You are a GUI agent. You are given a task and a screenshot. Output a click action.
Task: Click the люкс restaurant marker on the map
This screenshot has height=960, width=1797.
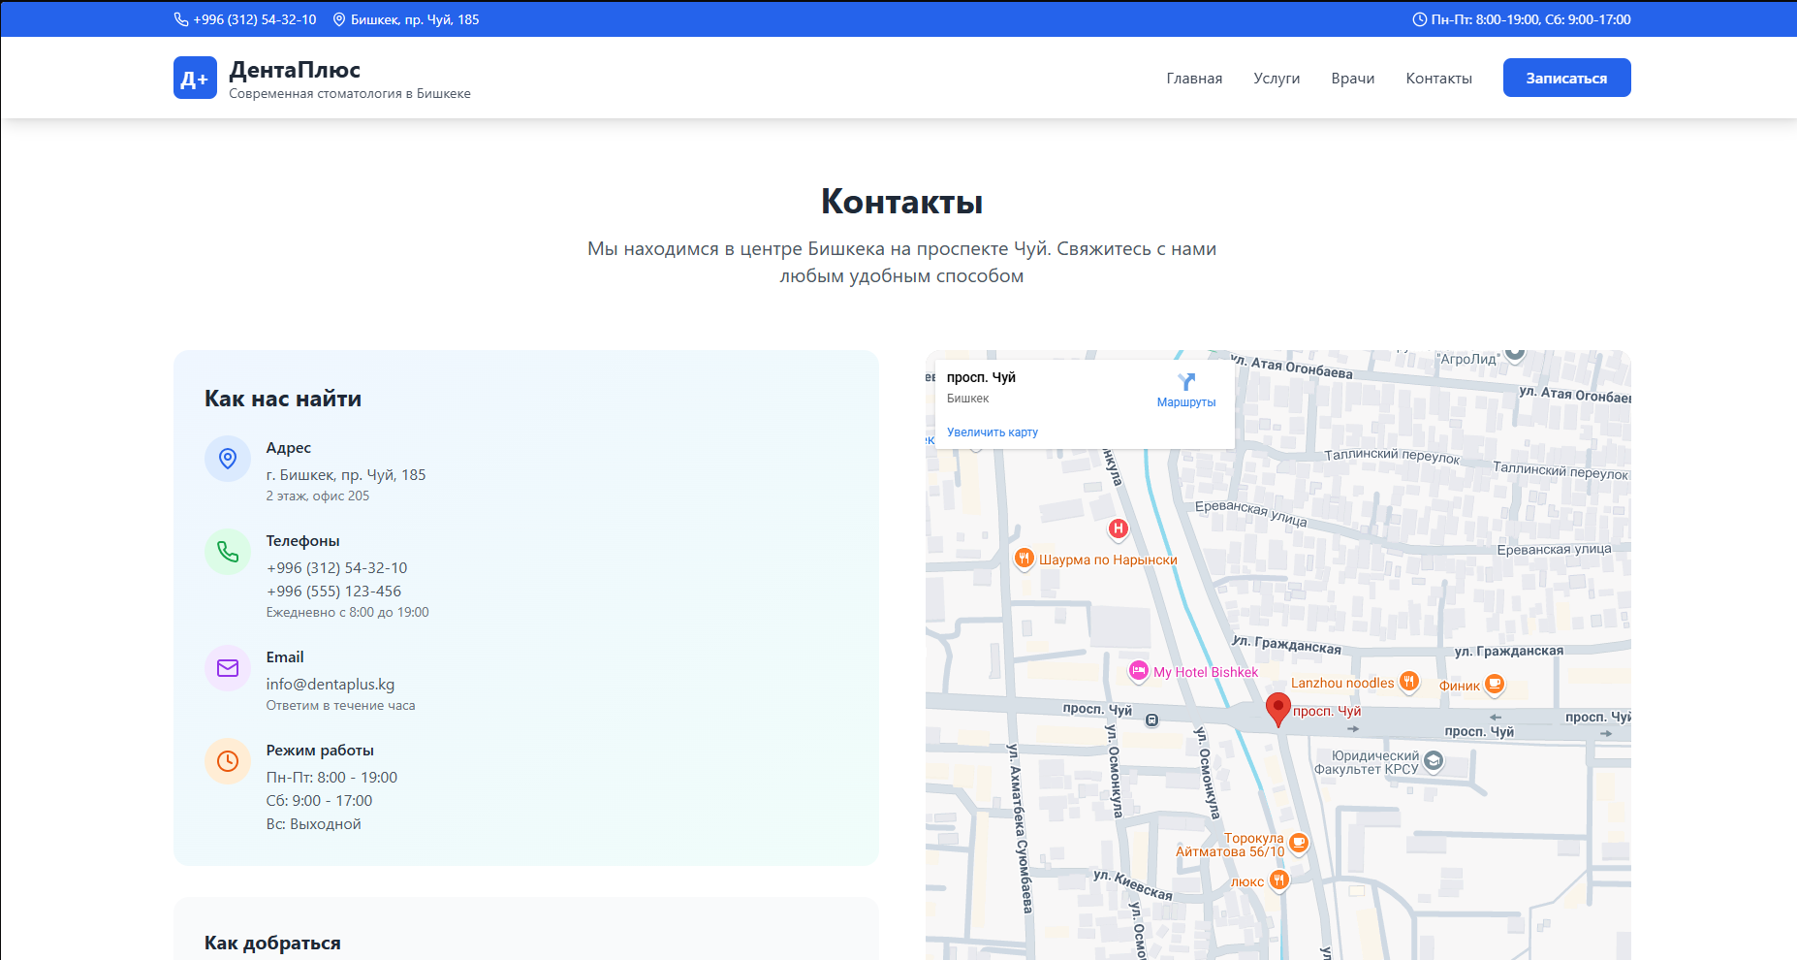click(x=1279, y=880)
